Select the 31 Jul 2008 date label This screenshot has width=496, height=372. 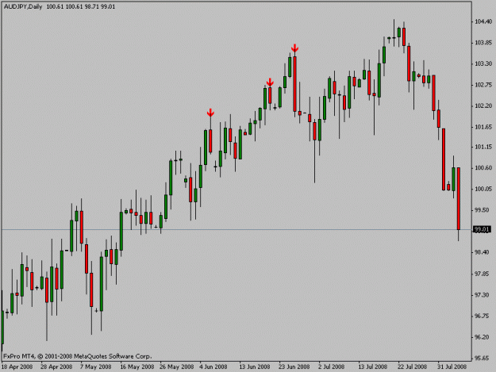point(452,366)
